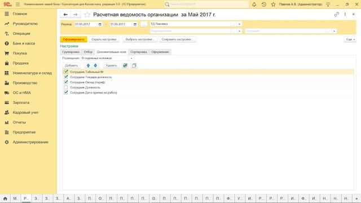This screenshot has width=361, height=203.
Task: Uncheck Сотрудник.Дата приема на работу field
Action: click(66, 92)
